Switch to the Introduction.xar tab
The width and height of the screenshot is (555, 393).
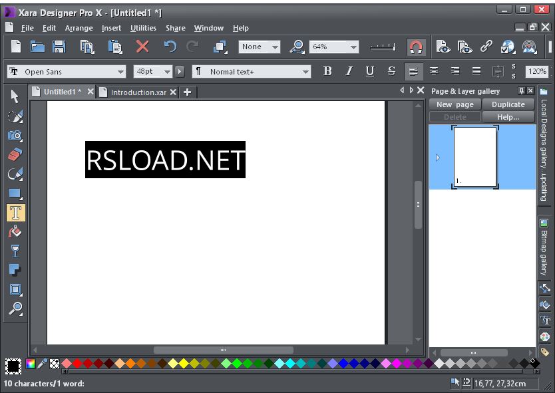(x=136, y=92)
